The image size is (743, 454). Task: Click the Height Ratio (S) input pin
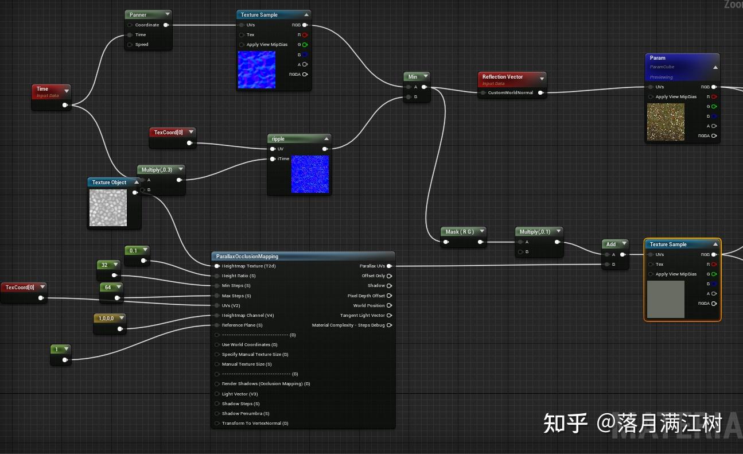[x=217, y=275]
